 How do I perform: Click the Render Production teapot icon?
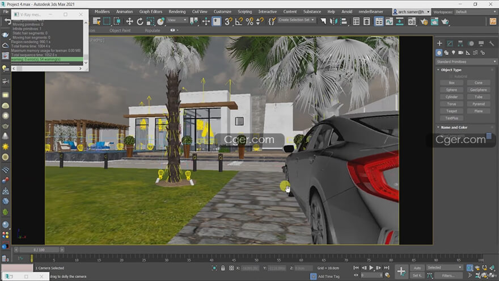tap(445, 22)
